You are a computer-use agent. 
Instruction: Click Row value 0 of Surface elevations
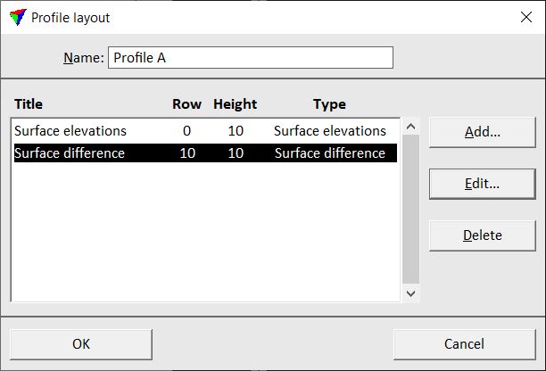click(187, 131)
